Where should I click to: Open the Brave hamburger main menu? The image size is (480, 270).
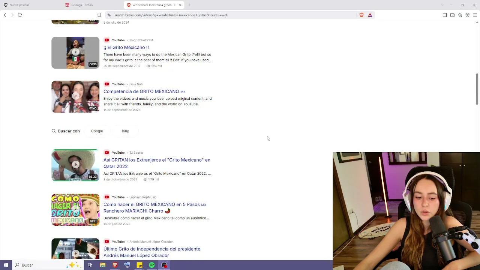[475, 15]
